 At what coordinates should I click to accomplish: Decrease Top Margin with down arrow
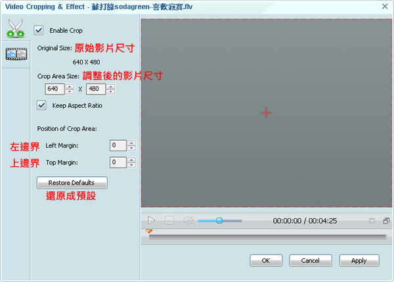[131, 165]
